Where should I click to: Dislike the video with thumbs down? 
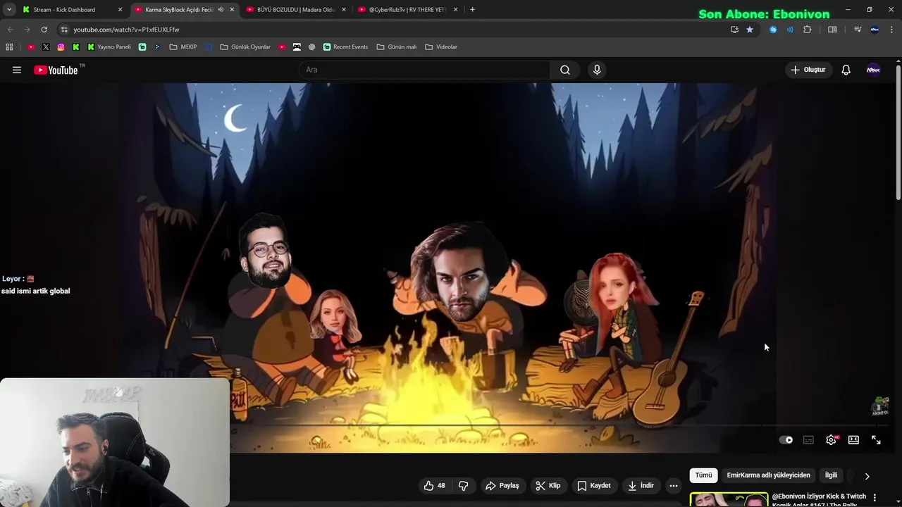[463, 485]
